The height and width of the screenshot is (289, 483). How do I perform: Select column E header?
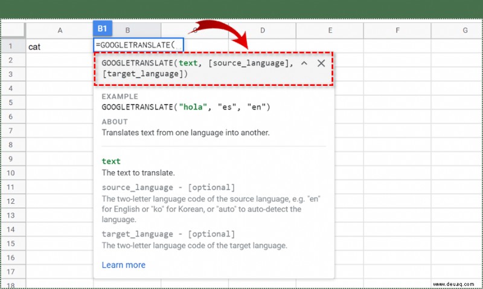(330, 30)
